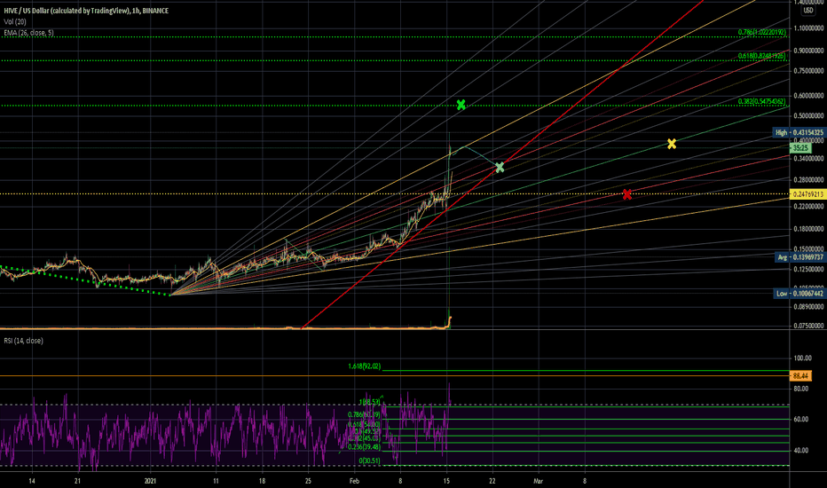Click the 2021 label on time axis
This screenshot has height=488, width=827.
click(x=150, y=481)
